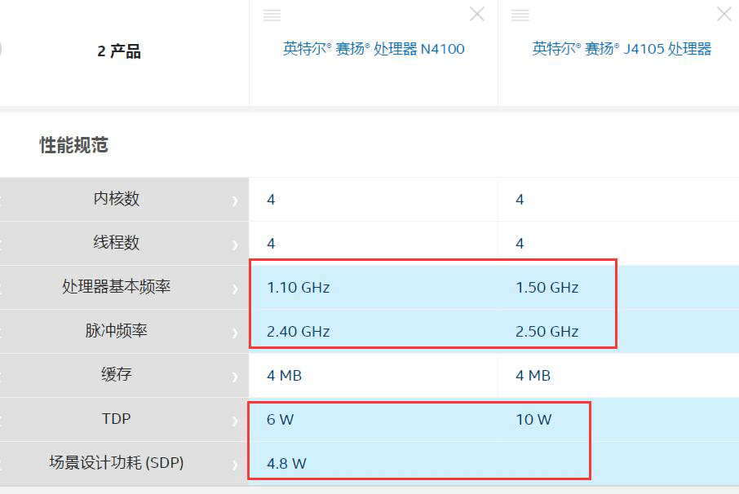Remove the N4100 processor column with X
The height and width of the screenshot is (494, 739).
477,14
